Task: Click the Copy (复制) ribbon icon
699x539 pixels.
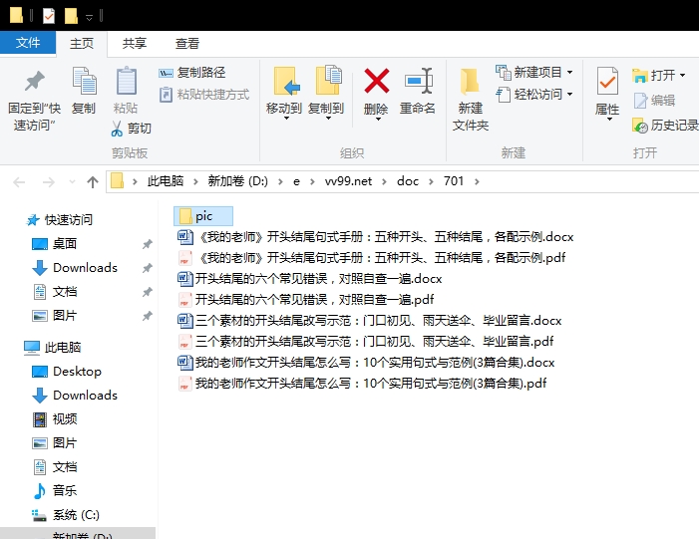Action: 84,81
